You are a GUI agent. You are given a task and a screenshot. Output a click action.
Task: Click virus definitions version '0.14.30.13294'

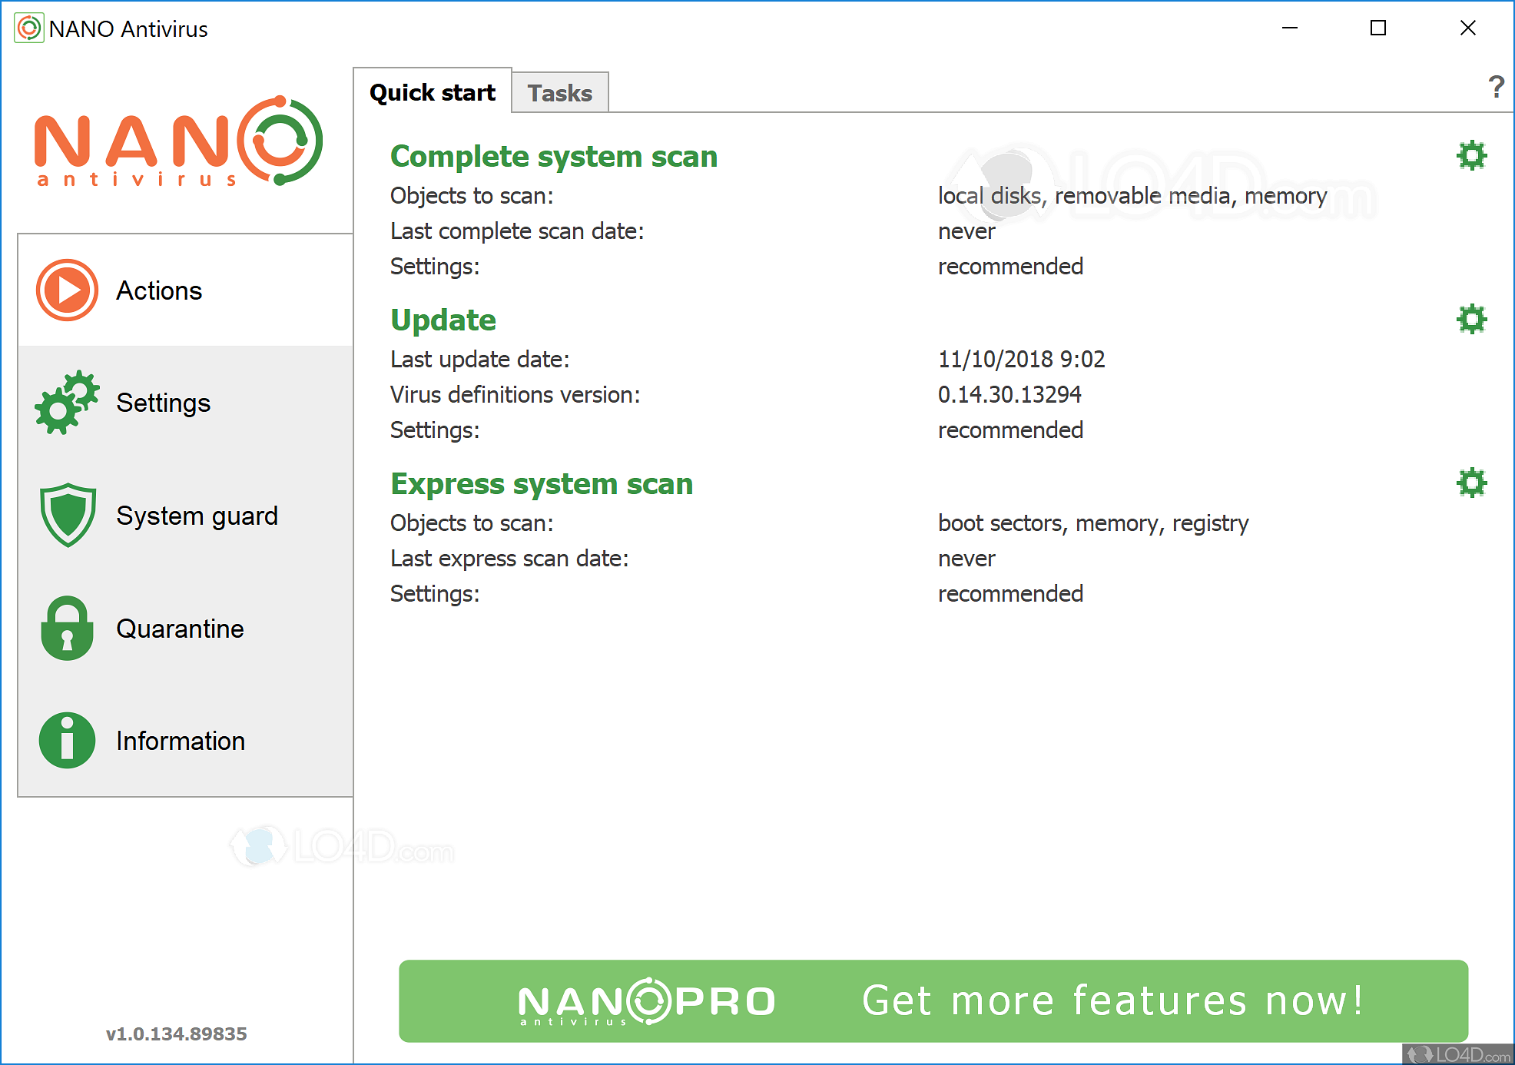(x=1009, y=394)
